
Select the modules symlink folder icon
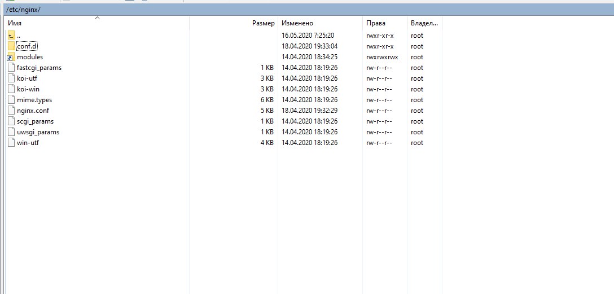point(11,57)
